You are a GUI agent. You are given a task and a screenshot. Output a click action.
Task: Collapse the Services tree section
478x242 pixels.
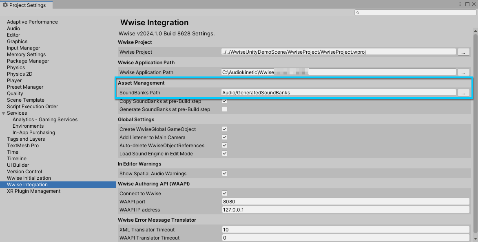(x=4, y=113)
